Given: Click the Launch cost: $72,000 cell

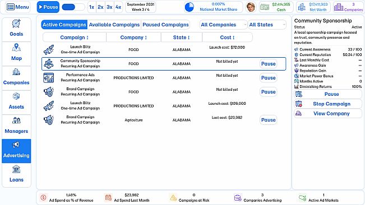Looking at the screenshot, I should tap(227, 48).
